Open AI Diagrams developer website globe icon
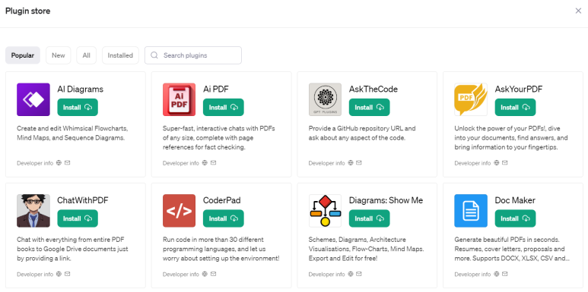 tap(59, 162)
